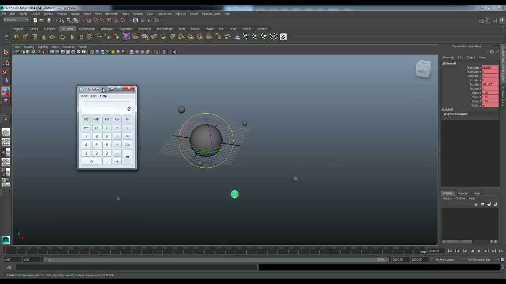Activate the Select tool arrow
Viewport: 506px width, 284px height.
click(6, 52)
